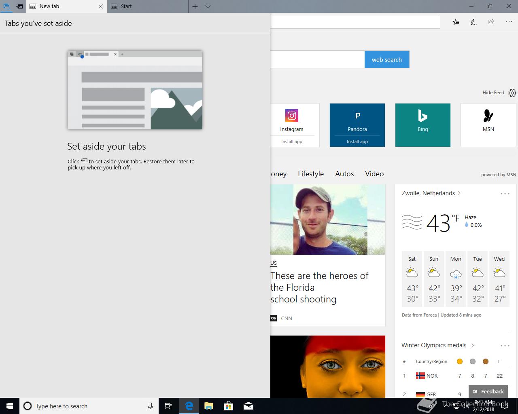Viewport: 518px width, 414px height.
Task: Open File Explorer from taskbar
Action: (209, 406)
